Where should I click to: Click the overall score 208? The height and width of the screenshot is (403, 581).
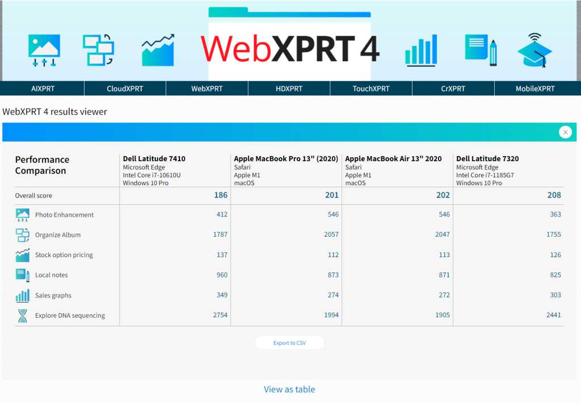coord(554,195)
